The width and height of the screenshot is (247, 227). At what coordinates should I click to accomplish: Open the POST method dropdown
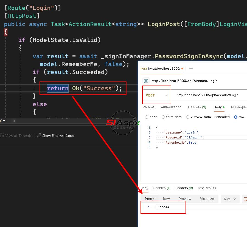157,95
